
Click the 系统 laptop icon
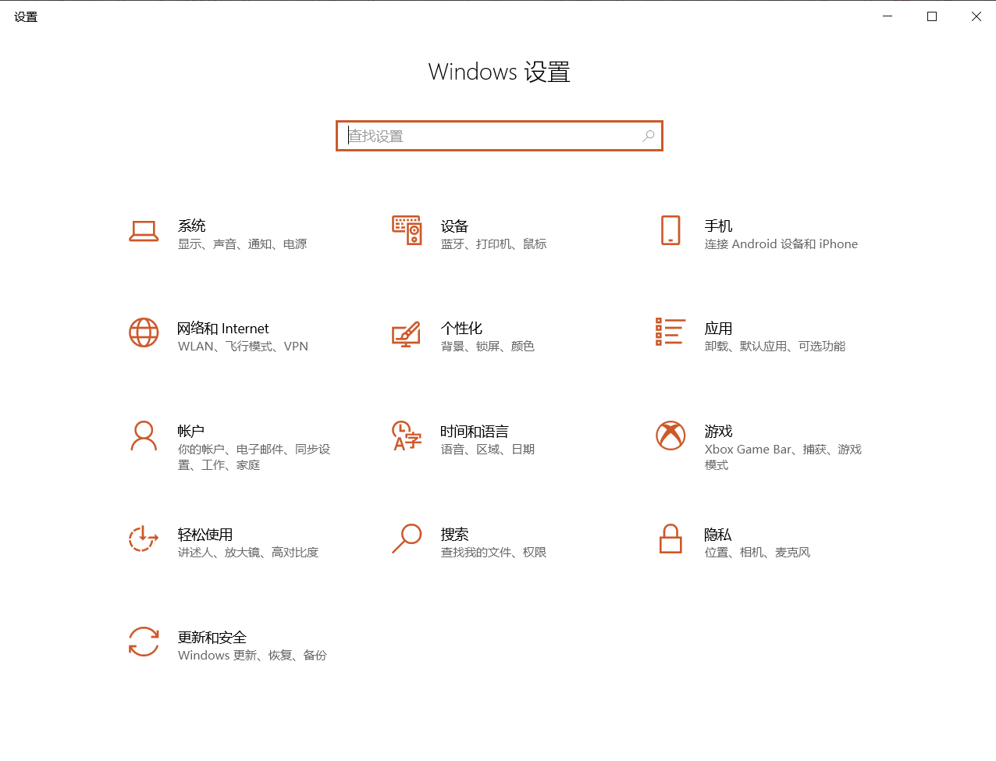(144, 231)
